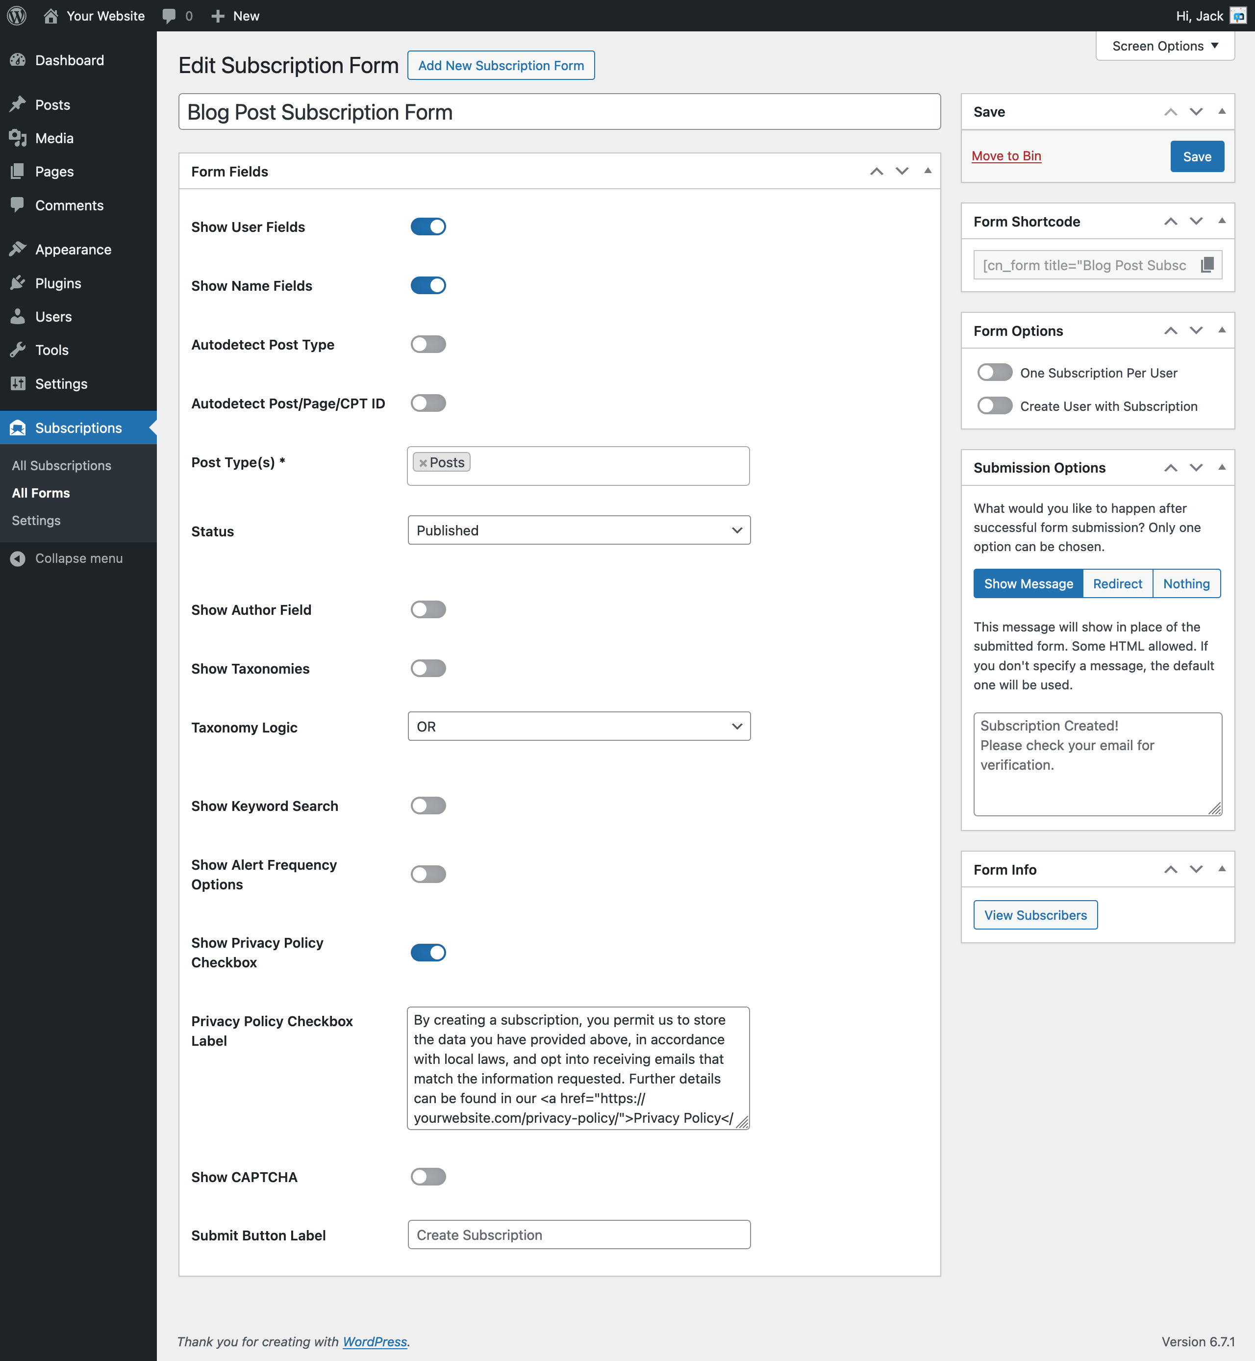1255x1361 pixels.
Task: Collapse the Form Shortcode panel triangle
Action: pos(1222,222)
